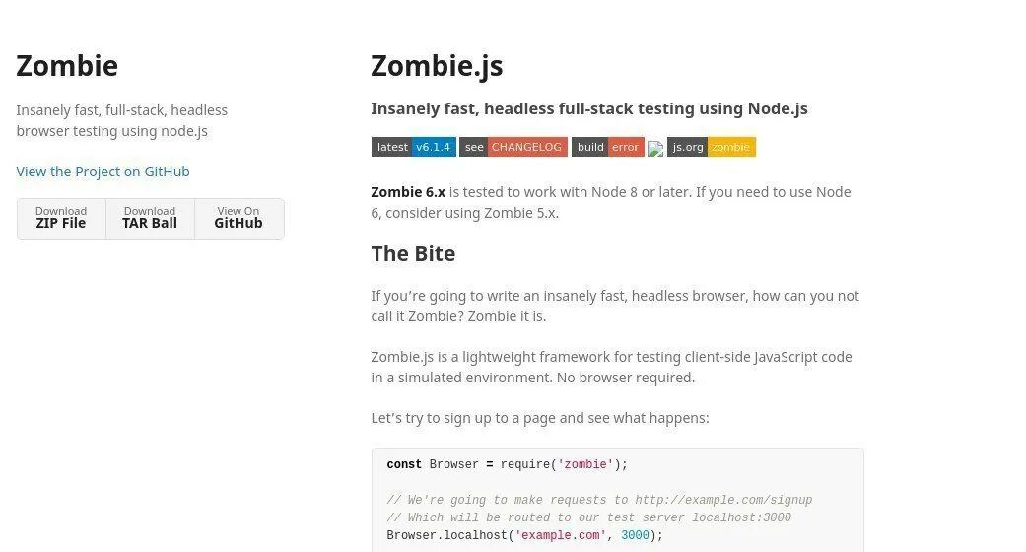Image resolution: width=1026 pixels, height=552 pixels.
Task: Click paragraph starting 'If you're going to write'
Action: (x=615, y=306)
